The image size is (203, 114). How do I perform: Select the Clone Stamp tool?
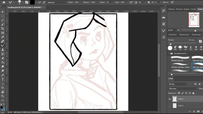3,50
